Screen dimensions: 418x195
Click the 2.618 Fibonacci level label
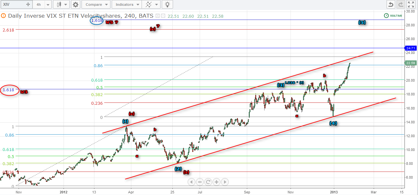(x=8, y=30)
